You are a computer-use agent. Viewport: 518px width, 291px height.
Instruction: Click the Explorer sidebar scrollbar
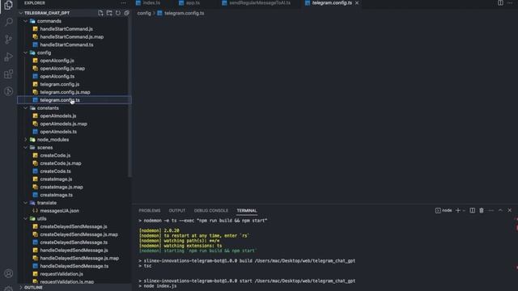click(129, 97)
